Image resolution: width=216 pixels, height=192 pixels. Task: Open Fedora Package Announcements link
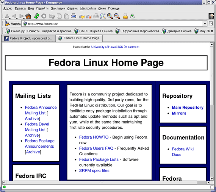40,144
